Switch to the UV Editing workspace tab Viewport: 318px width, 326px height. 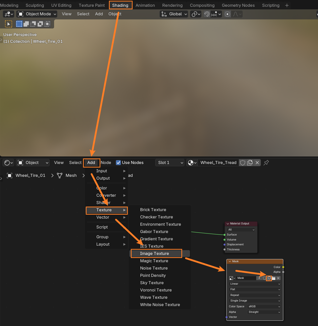pyautogui.click(x=61, y=5)
